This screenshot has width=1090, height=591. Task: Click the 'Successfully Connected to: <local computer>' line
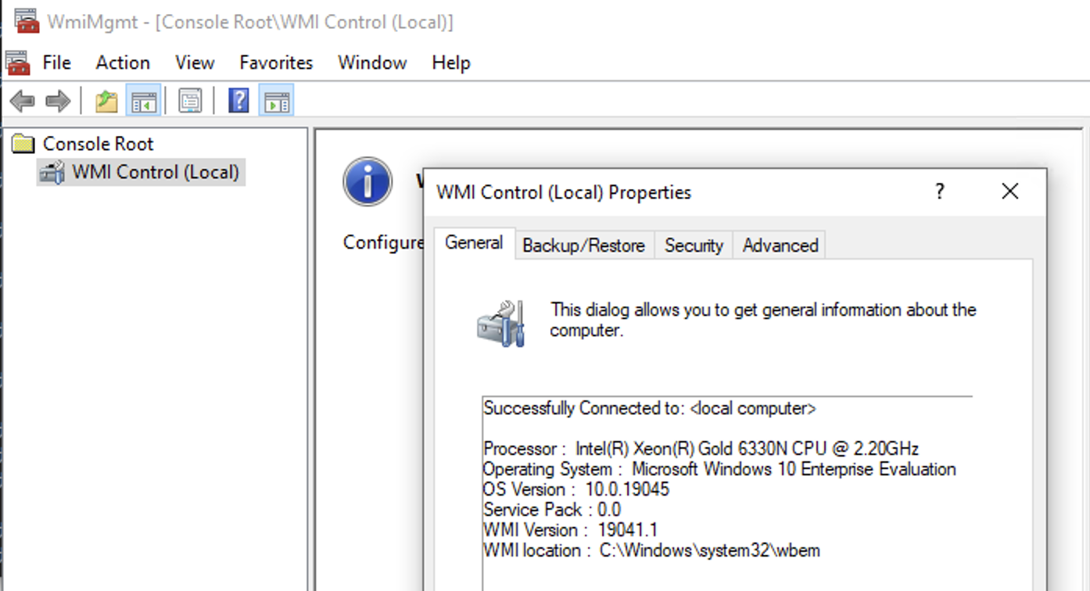coord(650,408)
